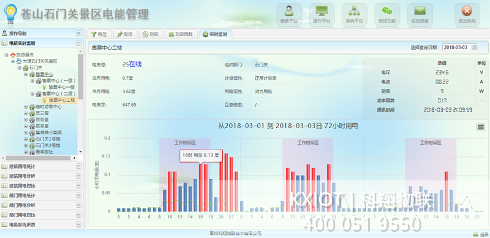
Task: Collapse the 操作导航 panel with double-arrow
Action: pos(78,34)
